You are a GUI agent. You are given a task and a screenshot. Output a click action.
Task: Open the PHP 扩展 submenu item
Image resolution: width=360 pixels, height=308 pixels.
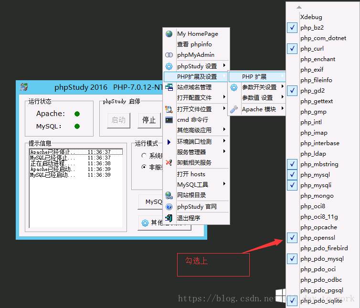pyautogui.click(x=257, y=77)
